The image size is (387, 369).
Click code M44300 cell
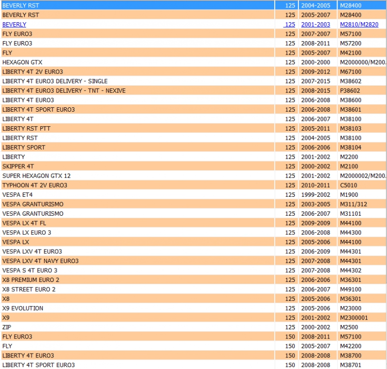coord(361,233)
